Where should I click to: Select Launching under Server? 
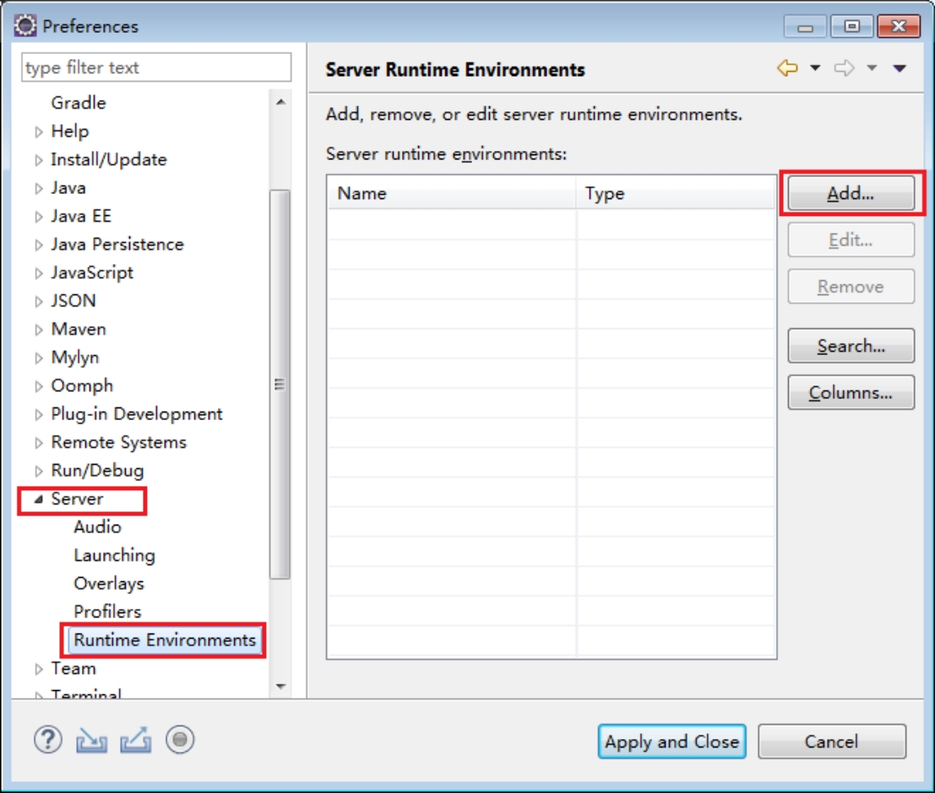115,555
